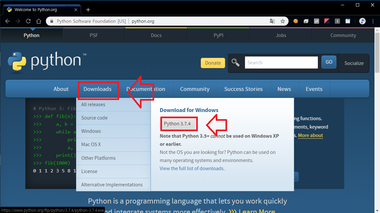Focus the Search text field
The height and width of the screenshot is (213, 380).
click(x=281, y=63)
